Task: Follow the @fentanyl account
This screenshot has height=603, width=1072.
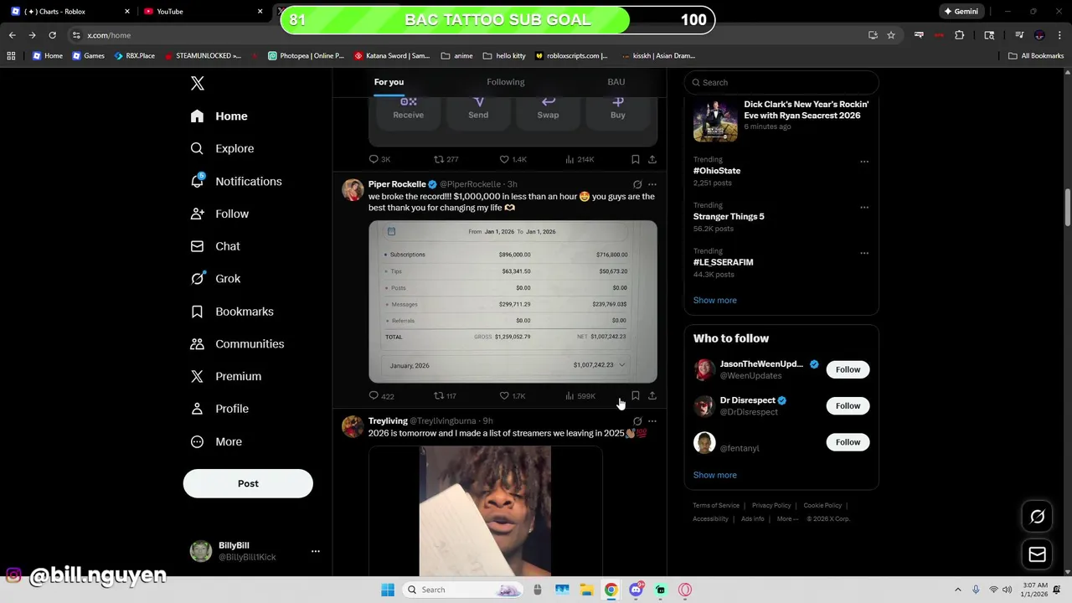Action: click(848, 442)
